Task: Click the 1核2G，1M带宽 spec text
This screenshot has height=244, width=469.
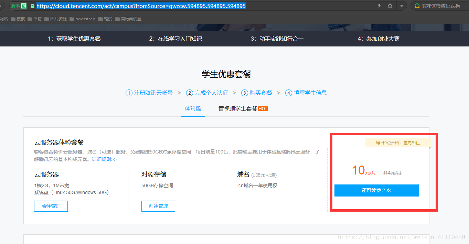Action: tap(52, 185)
